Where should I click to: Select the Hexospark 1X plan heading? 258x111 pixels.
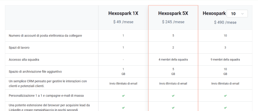click(x=123, y=13)
